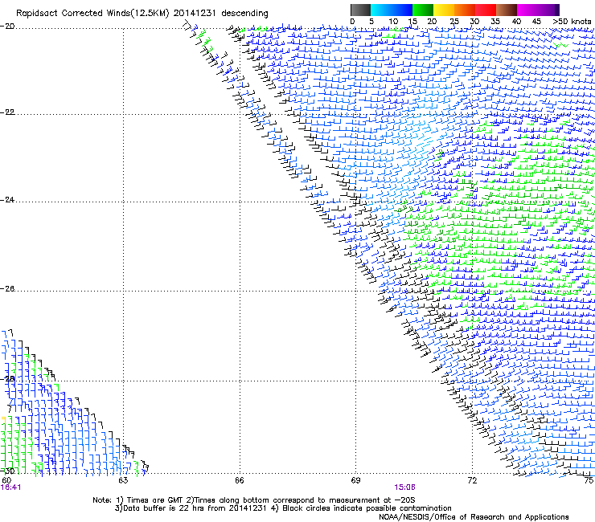Click the date '20141231' in the title

tap(195, 13)
